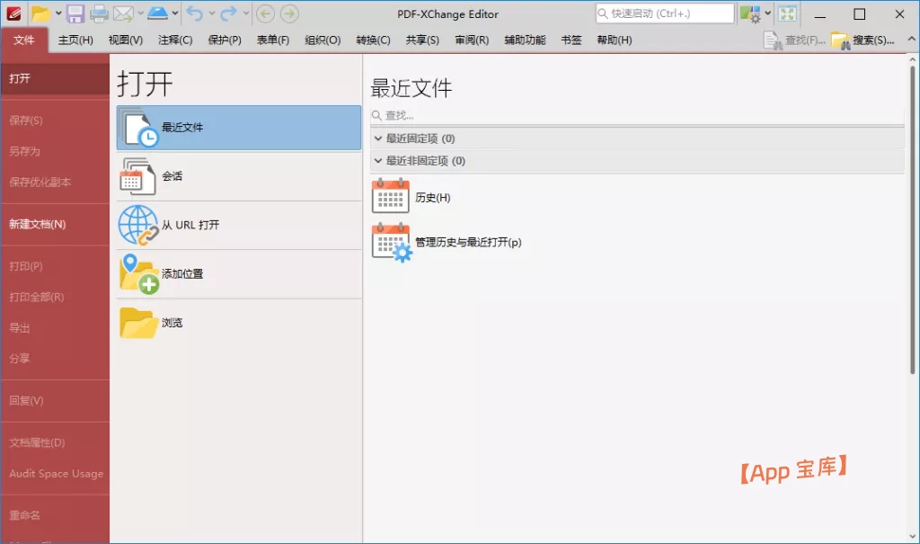
Task: Activate the full screen view icon
Action: pyautogui.click(x=787, y=13)
